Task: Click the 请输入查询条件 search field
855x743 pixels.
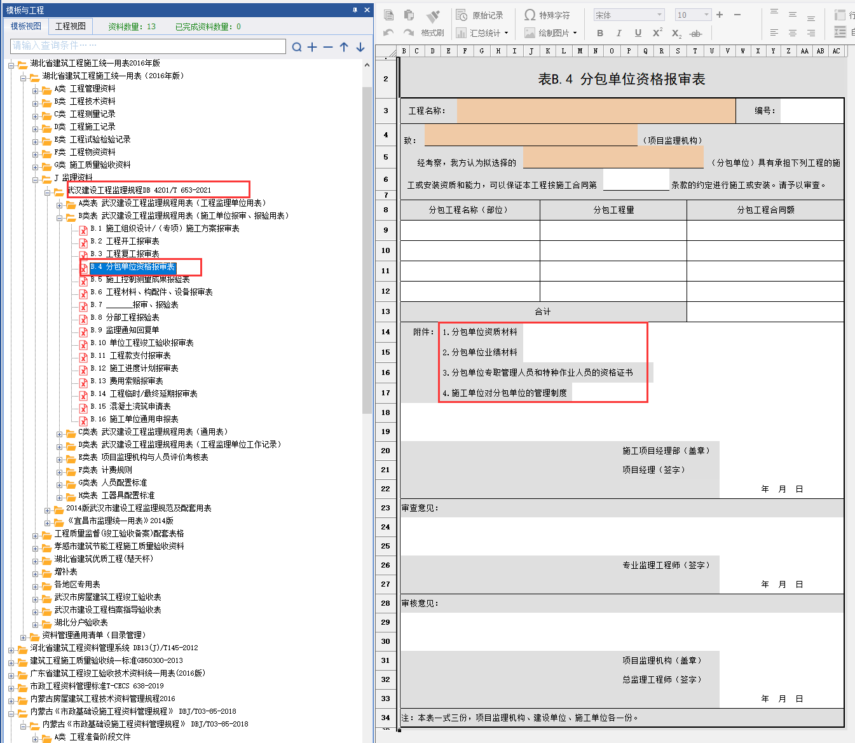Action: point(148,46)
